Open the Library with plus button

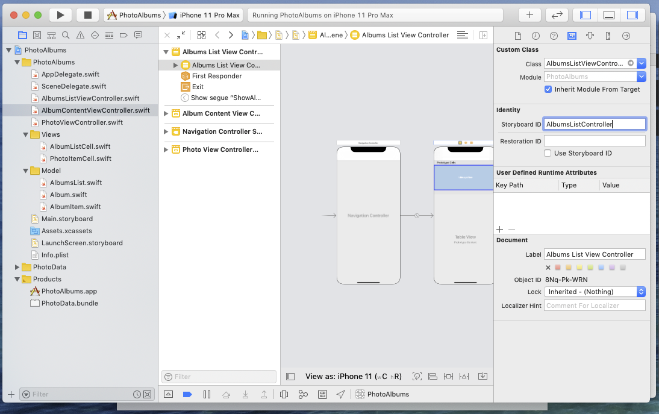[529, 15]
